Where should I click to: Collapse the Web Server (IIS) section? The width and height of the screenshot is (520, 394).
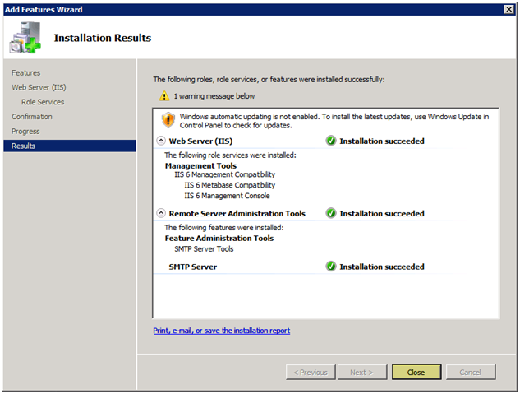coord(161,141)
